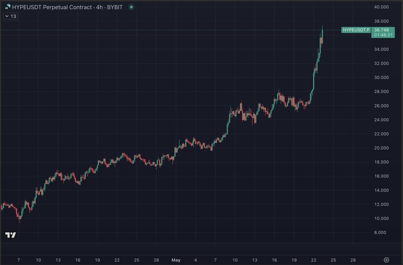
Task: Click the 40.000 price axis label
Action: [x=381, y=7]
